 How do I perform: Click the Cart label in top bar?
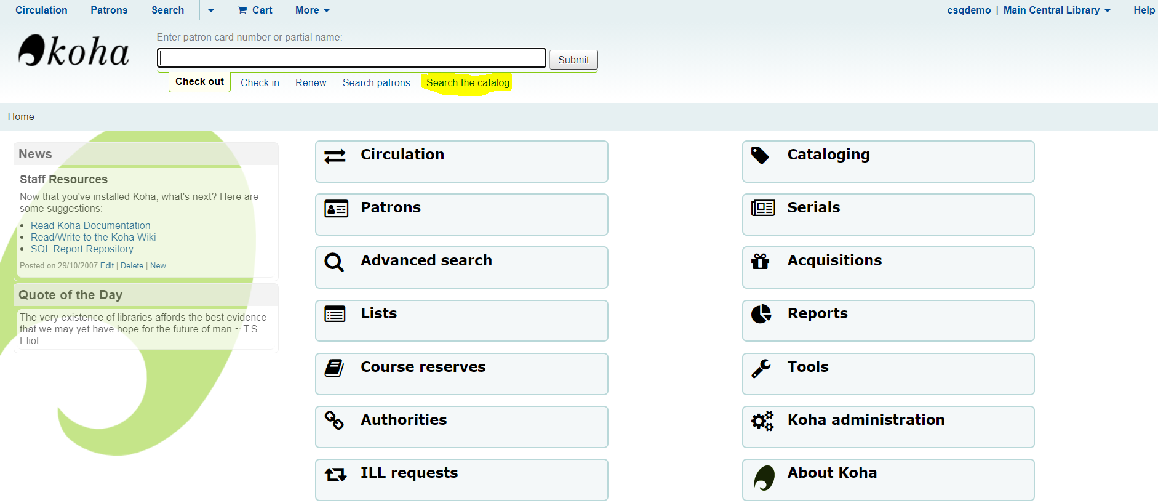coord(262,10)
